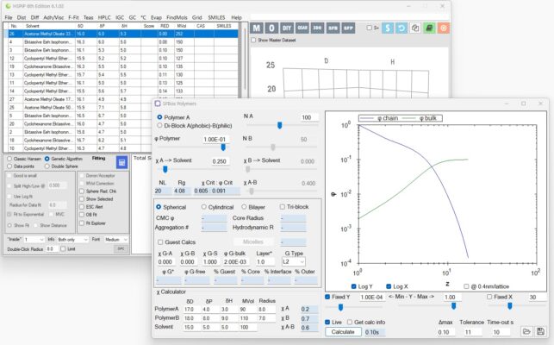Image resolution: width=554 pixels, height=345 pixels.
Task: Select the Bilayer geometry radio button
Action: [x=244, y=207]
